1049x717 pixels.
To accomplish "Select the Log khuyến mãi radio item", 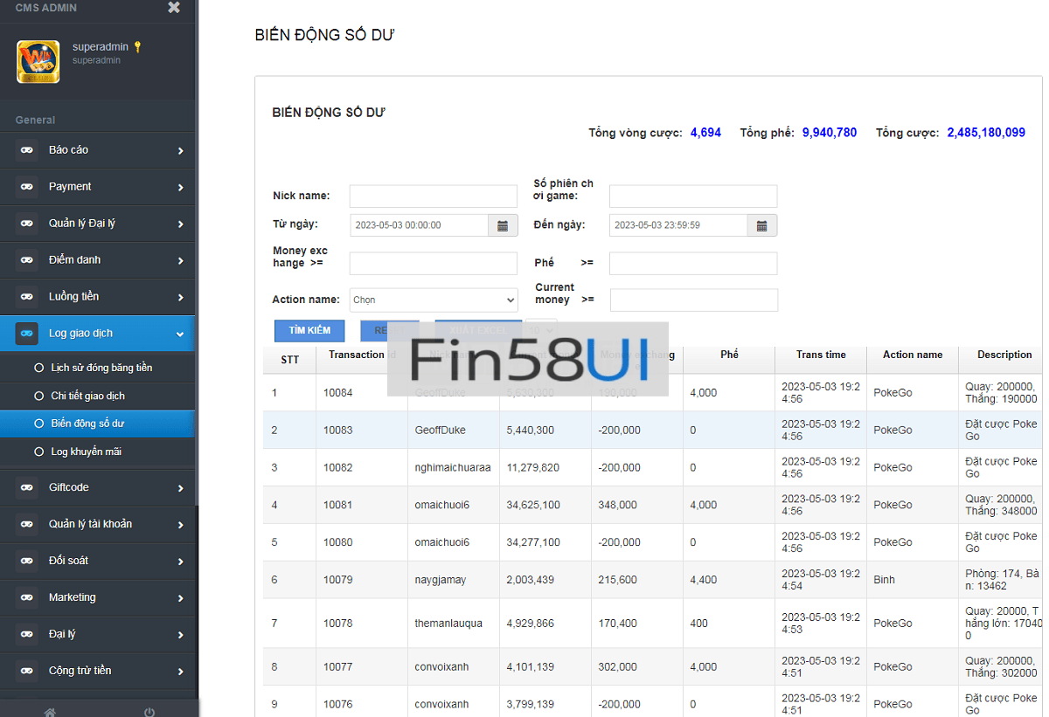I will tap(38, 452).
